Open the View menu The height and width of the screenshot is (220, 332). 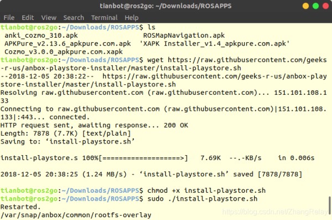49,18
